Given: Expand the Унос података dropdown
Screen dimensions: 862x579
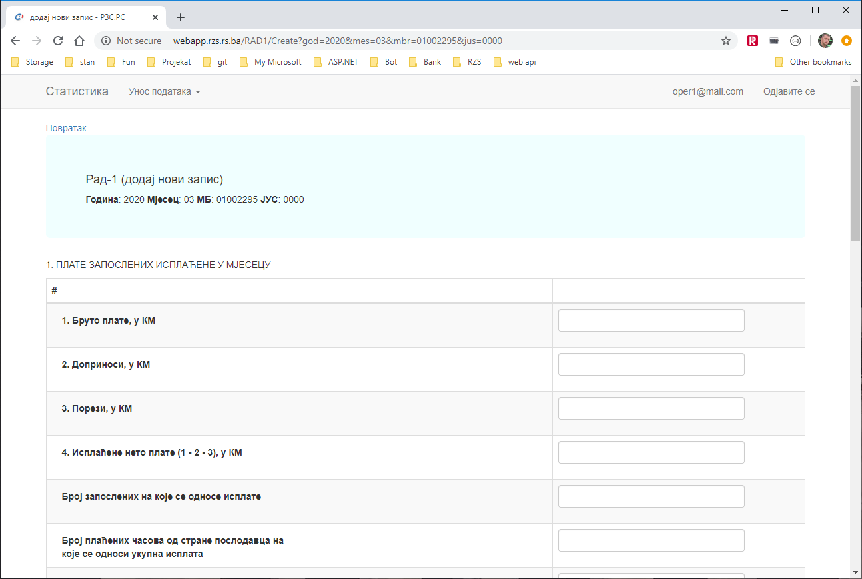Looking at the screenshot, I should [164, 91].
